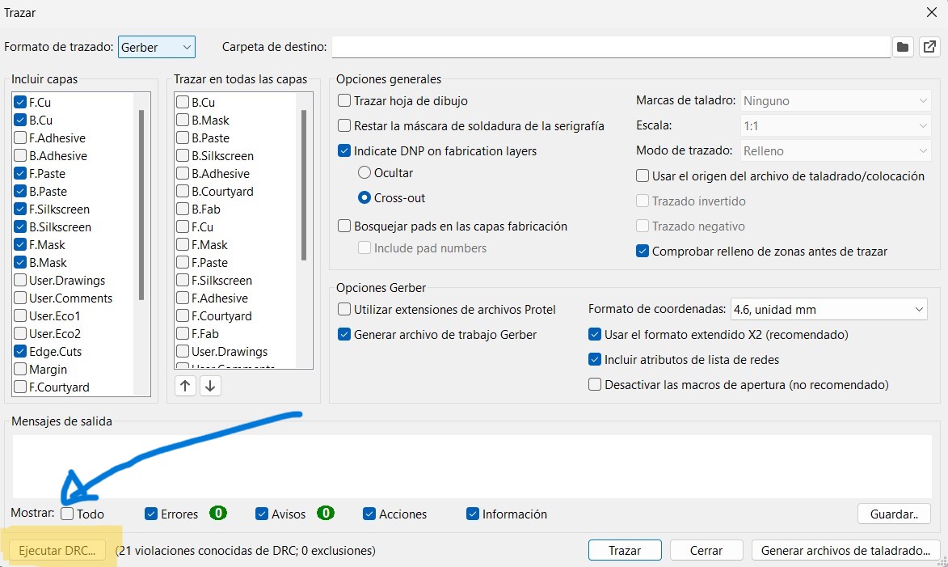This screenshot has height=567, width=948.
Task: Close the Trazar dialog window
Action: tap(931, 12)
